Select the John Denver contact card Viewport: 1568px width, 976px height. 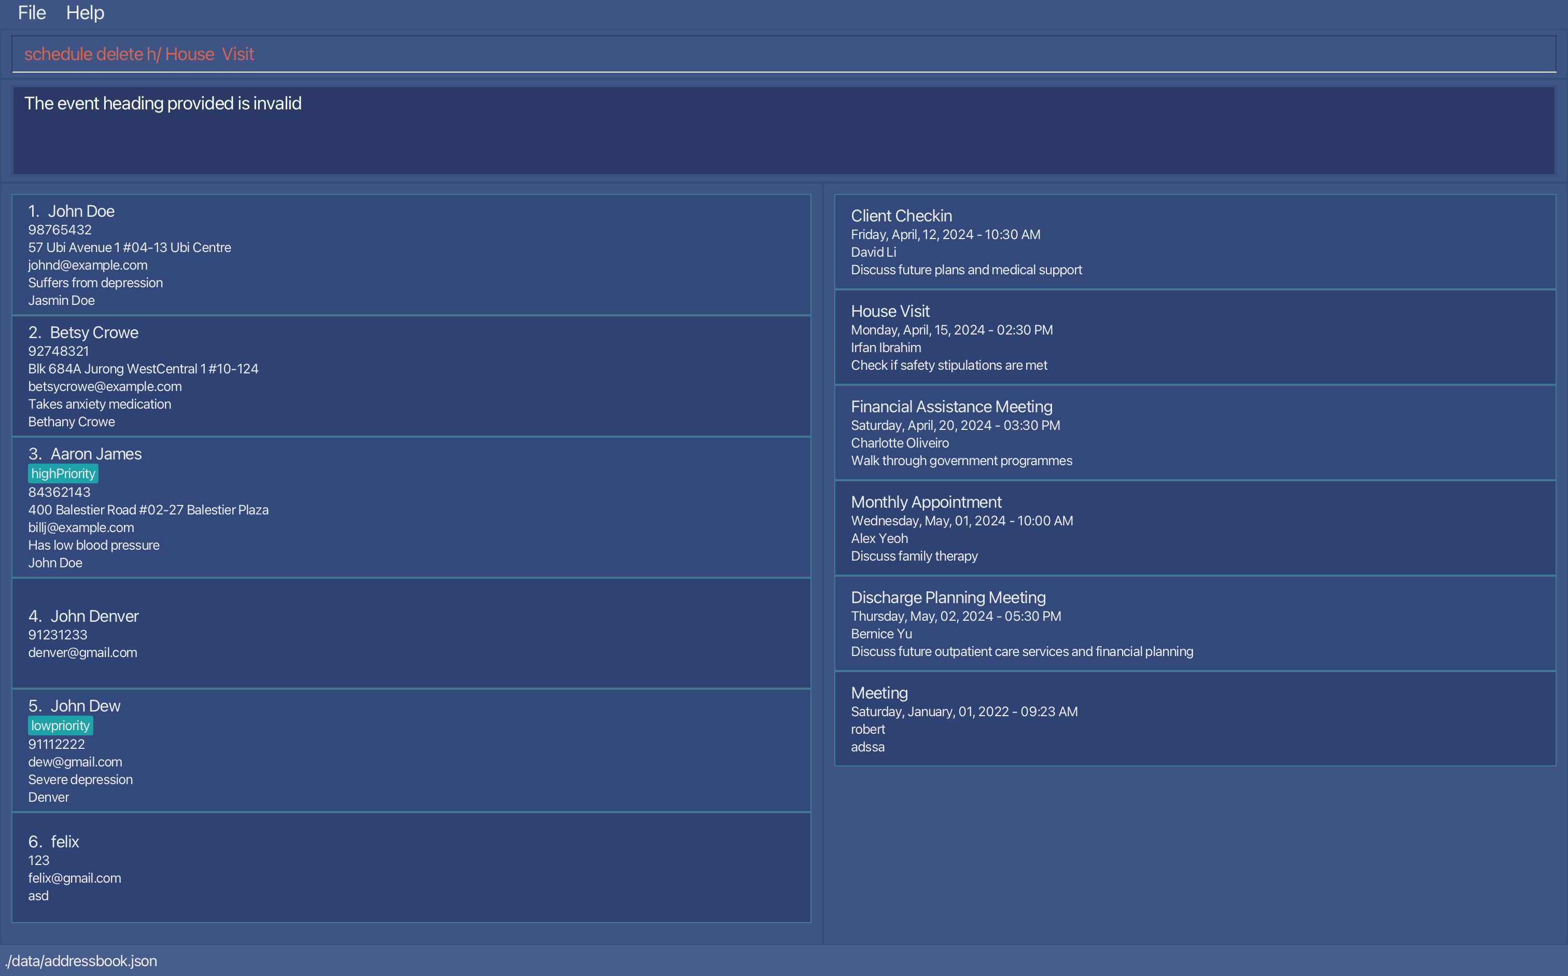click(411, 633)
